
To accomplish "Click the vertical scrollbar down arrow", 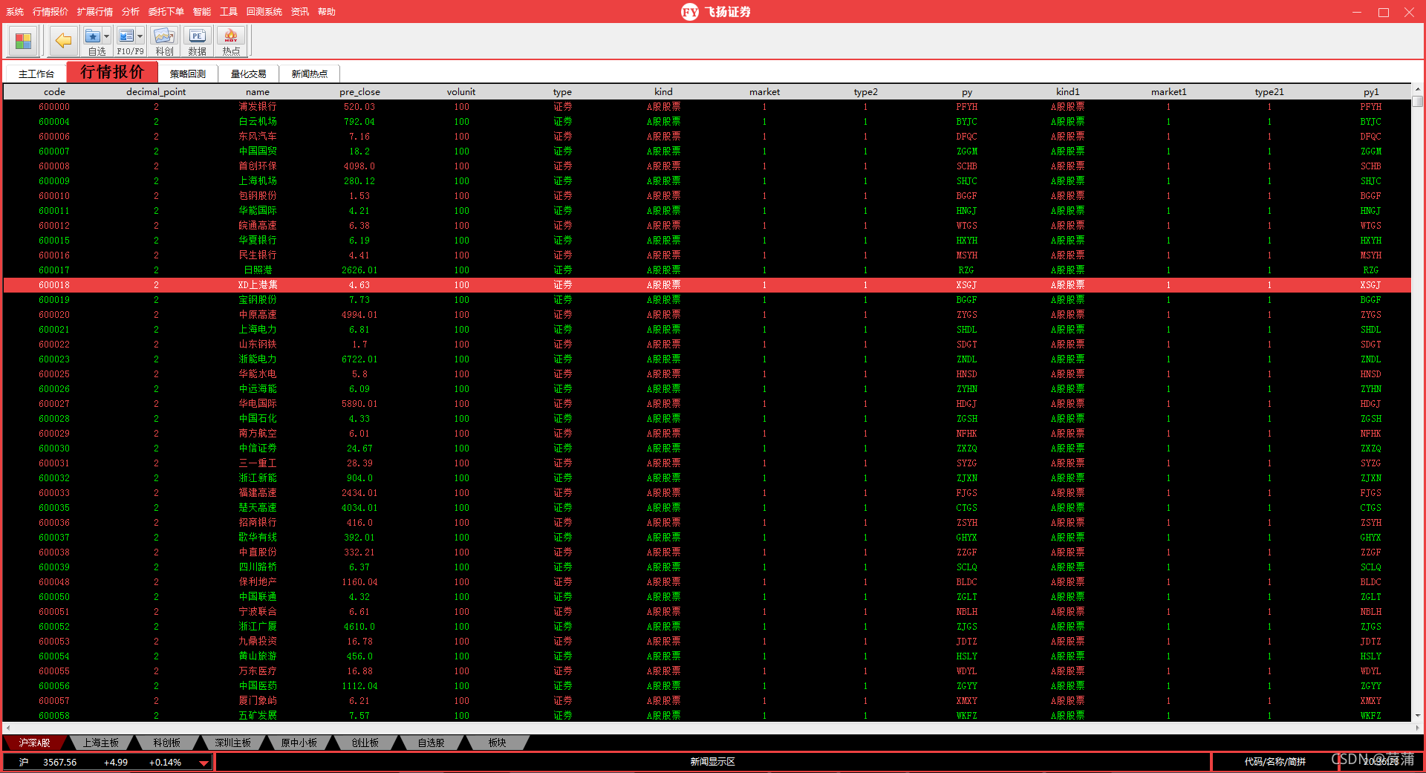I will click(1417, 716).
